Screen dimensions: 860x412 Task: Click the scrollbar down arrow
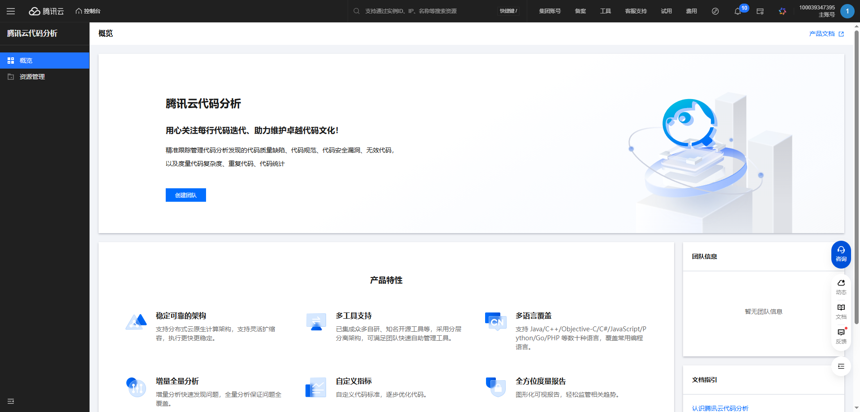[x=856, y=408]
